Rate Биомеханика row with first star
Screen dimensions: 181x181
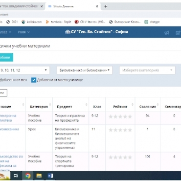click(x=111, y=130)
